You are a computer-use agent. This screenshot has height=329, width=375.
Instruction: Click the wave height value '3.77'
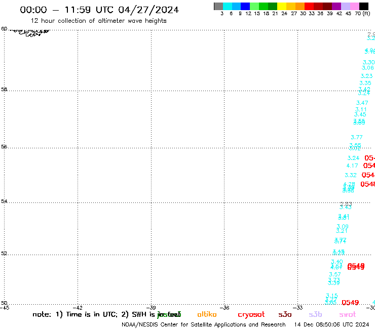(357, 137)
